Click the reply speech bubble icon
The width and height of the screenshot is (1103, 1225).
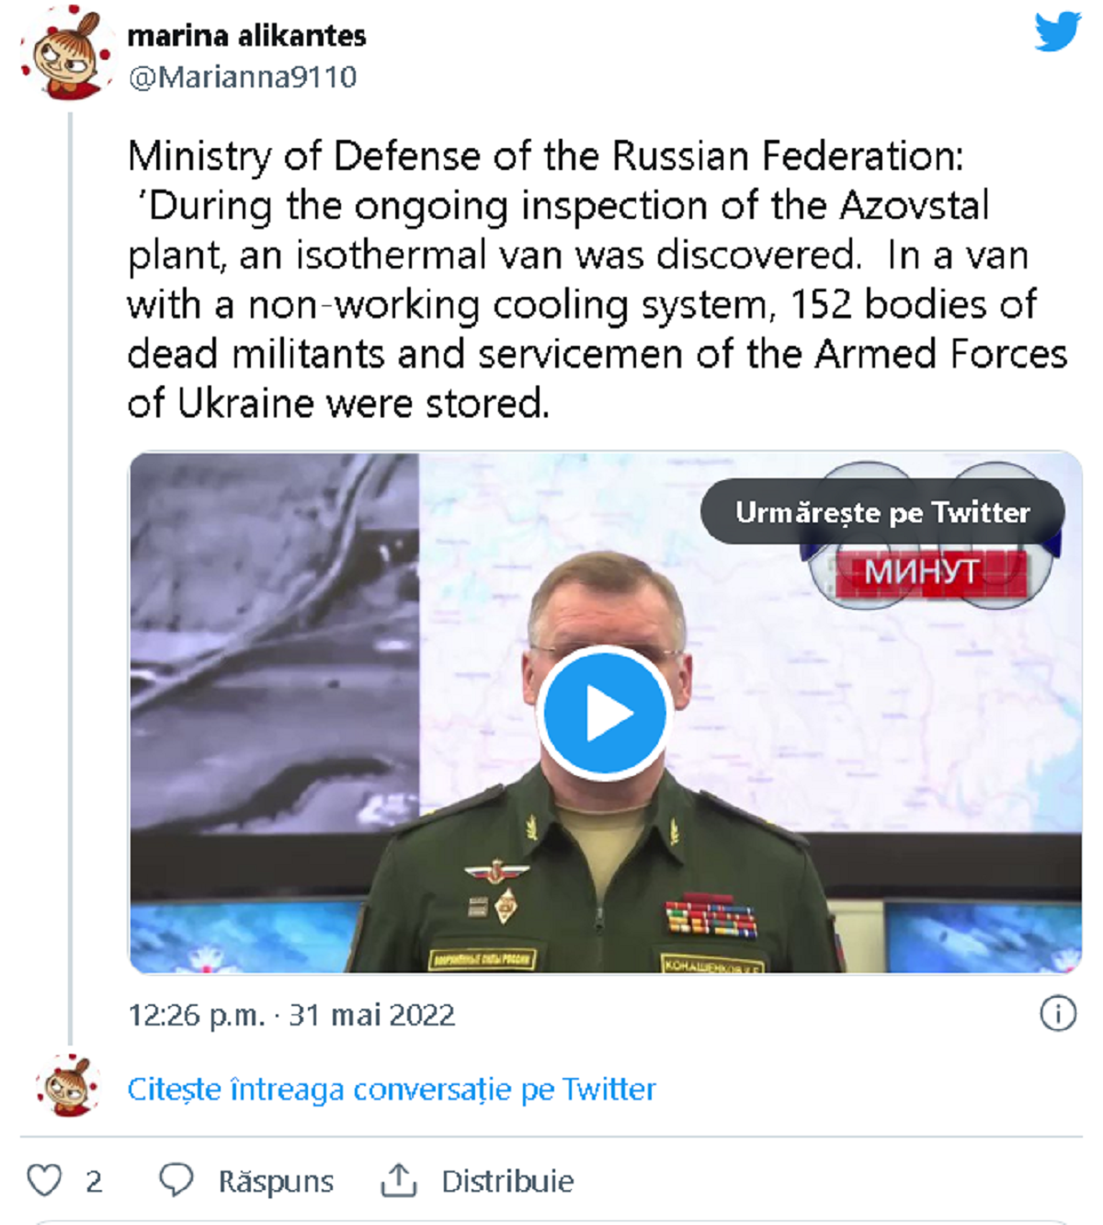[x=176, y=1180]
